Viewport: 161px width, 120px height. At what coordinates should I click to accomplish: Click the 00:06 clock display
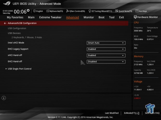(x=20, y=12)
